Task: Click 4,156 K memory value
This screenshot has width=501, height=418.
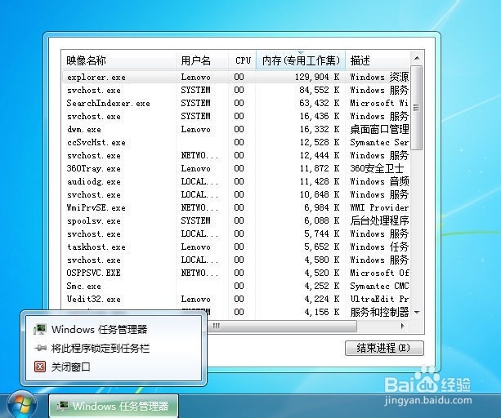Action: click(x=322, y=312)
